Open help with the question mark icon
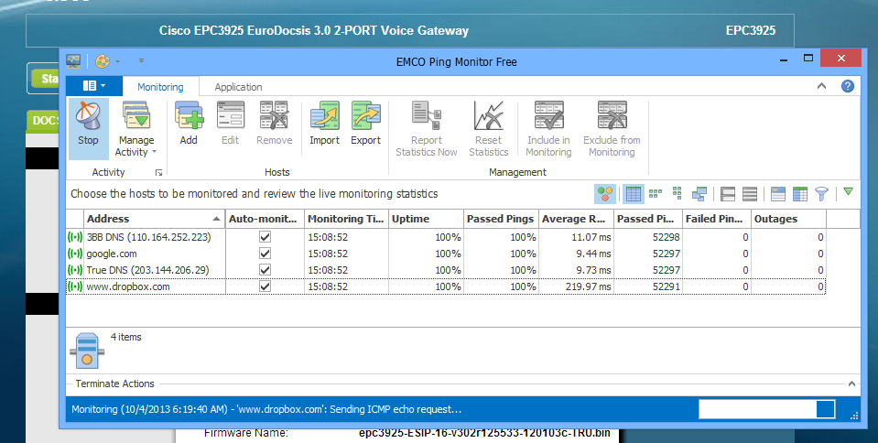The width and height of the screenshot is (878, 443). point(848,86)
